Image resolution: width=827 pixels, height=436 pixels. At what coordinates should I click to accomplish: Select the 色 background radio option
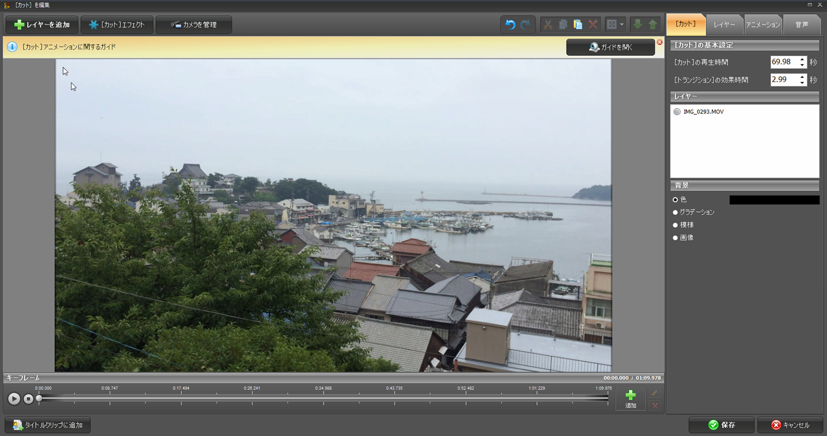pos(675,200)
